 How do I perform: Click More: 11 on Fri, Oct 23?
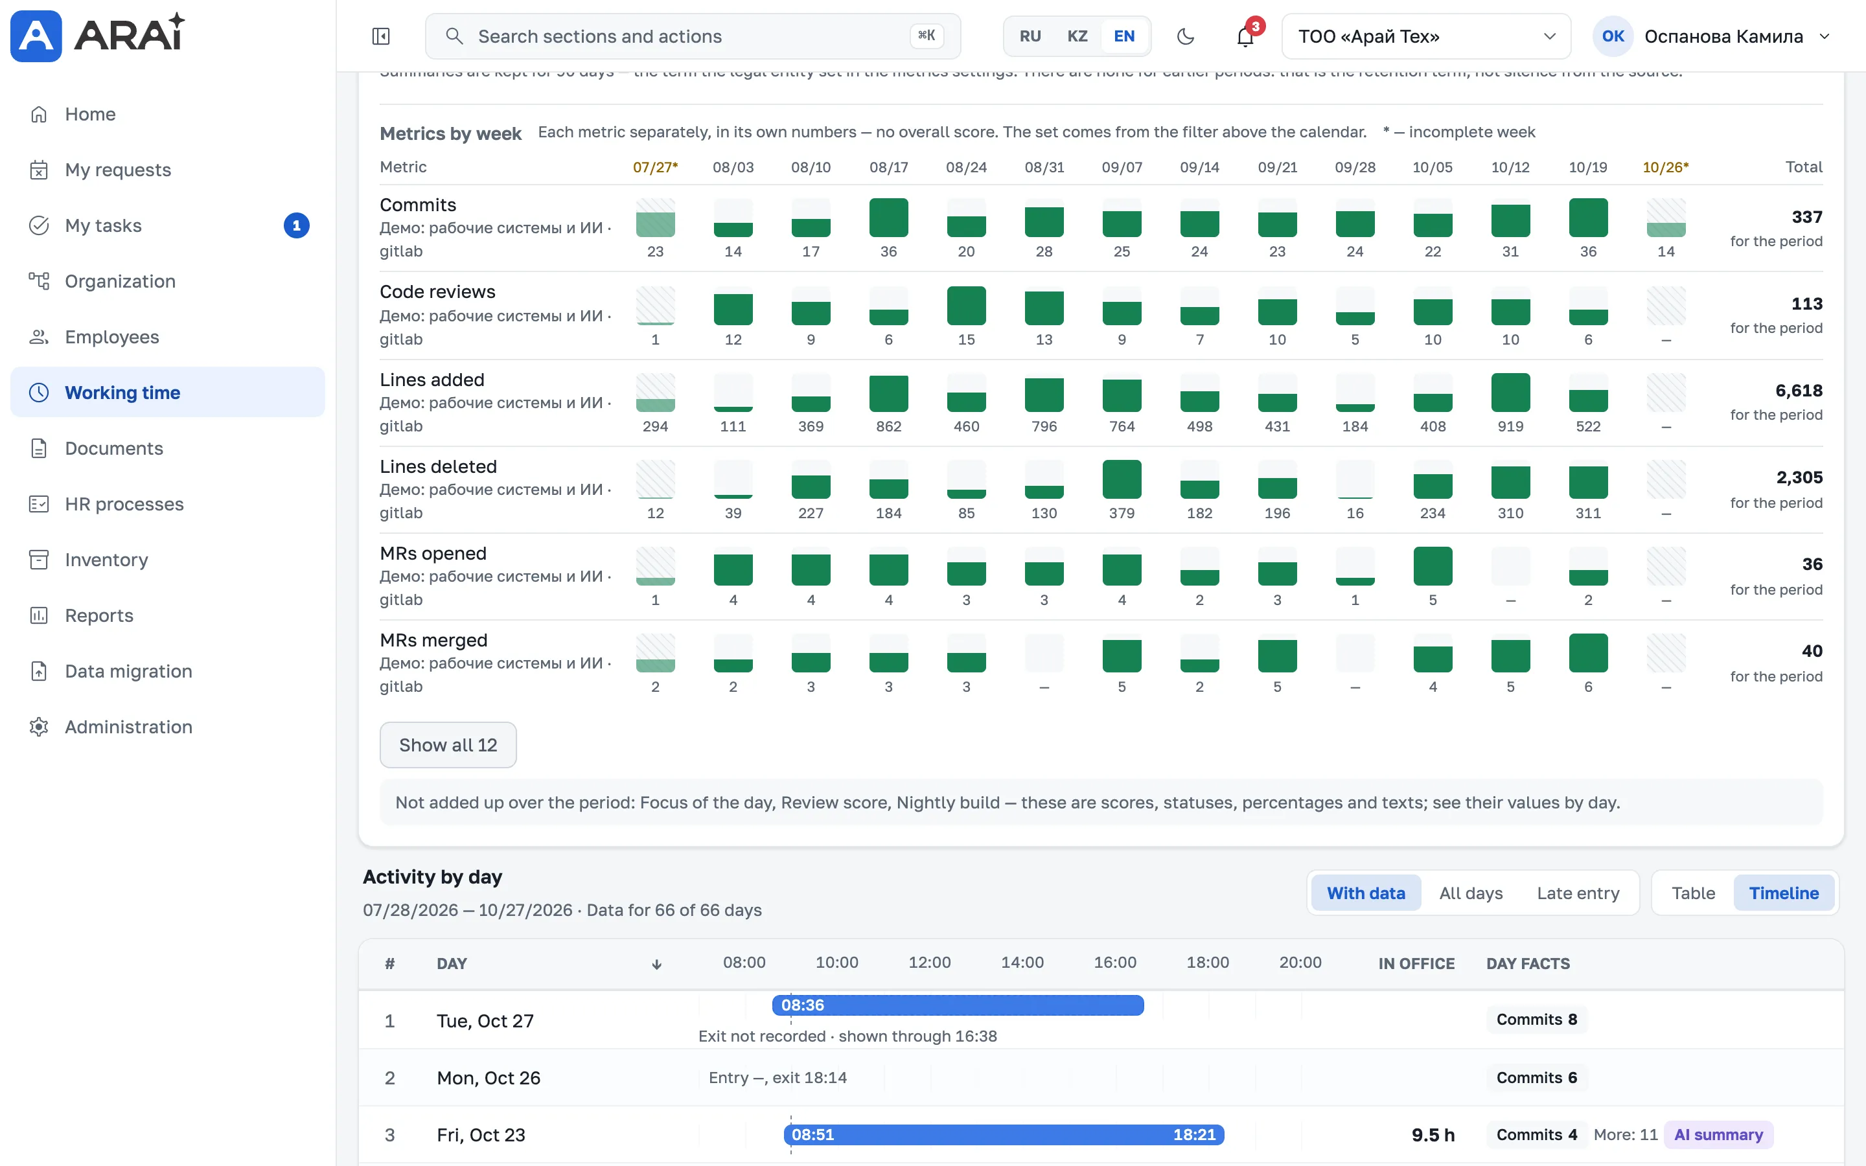[1625, 1134]
